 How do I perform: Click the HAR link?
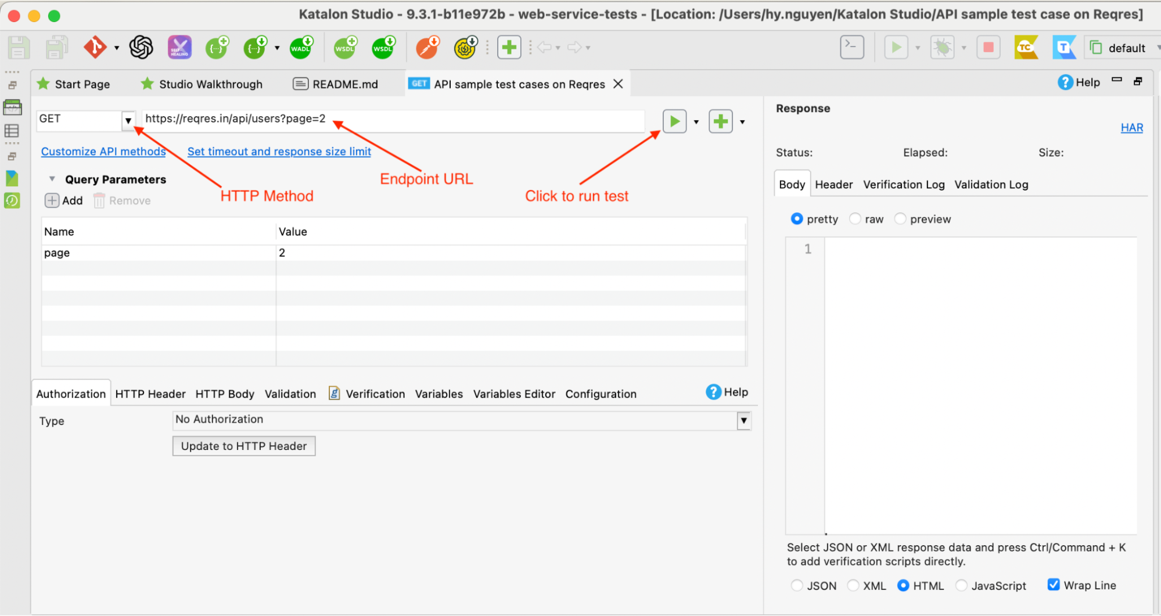click(1131, 128)
